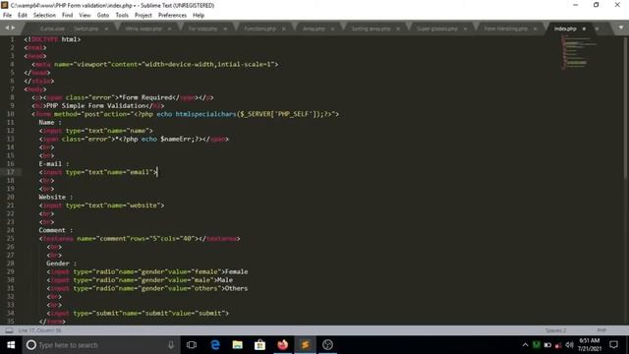The width and height of the screenshot is (629, 354).
Task: Click the Sublime Text icon in title bar
Action: coord(4,5)
